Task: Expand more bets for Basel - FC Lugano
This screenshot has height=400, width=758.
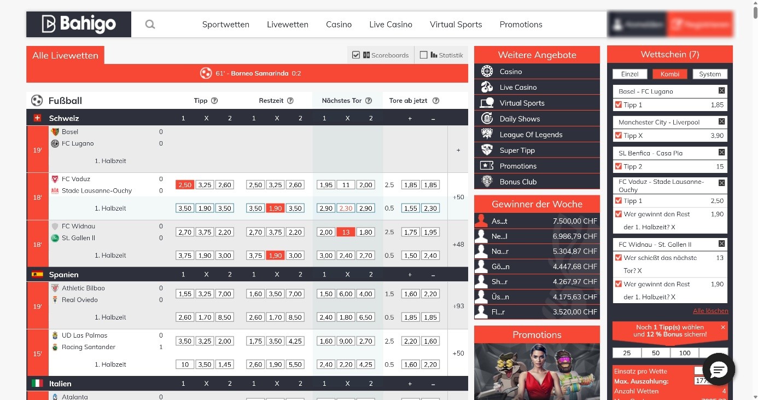Action: coord(458,150)
